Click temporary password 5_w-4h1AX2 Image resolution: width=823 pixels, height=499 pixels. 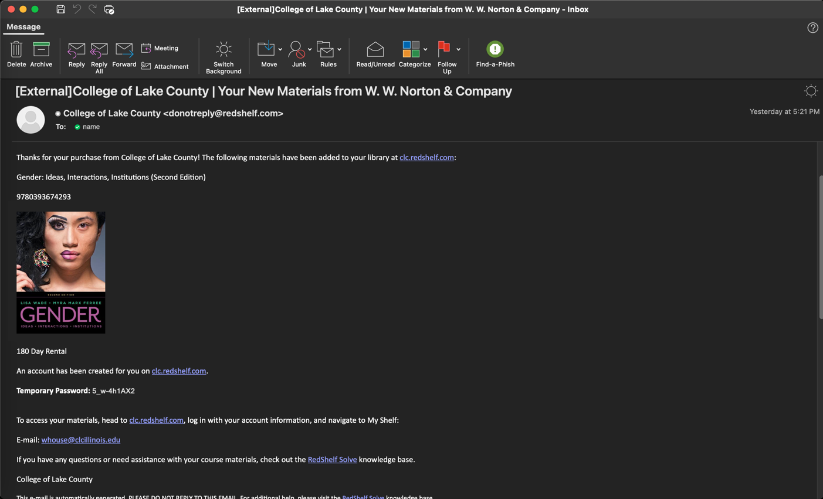tap(113, 391)
